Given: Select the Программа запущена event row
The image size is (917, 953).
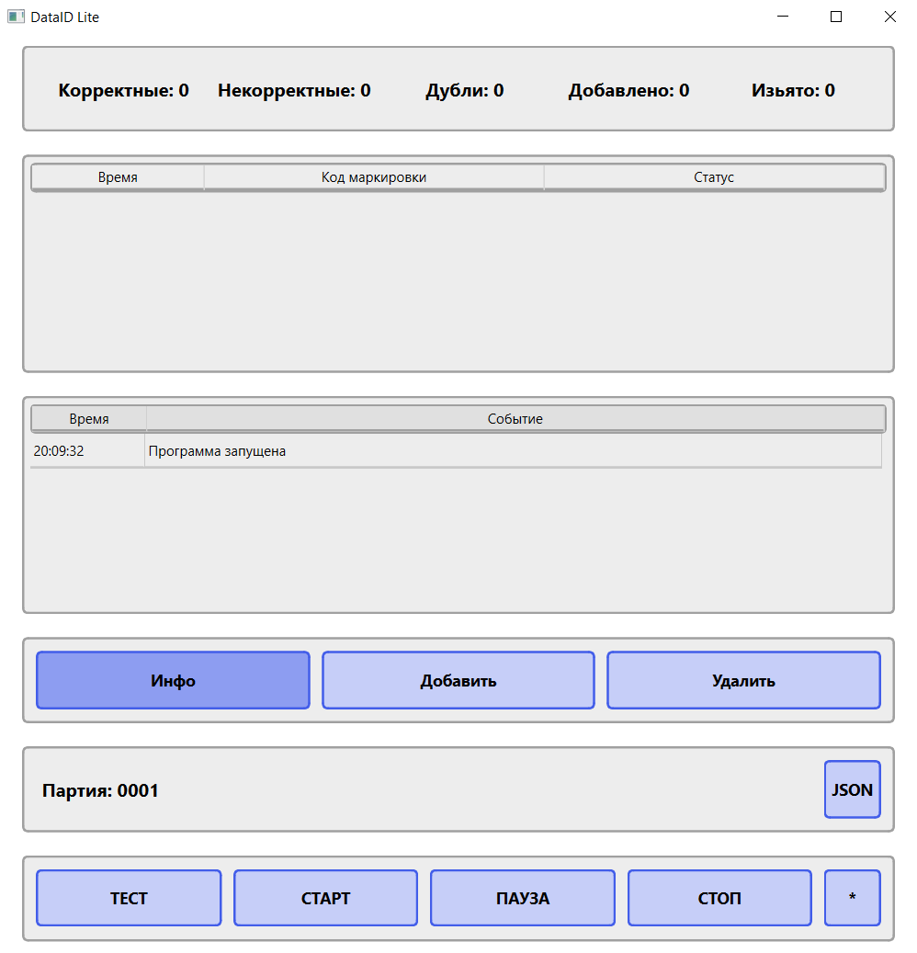Looking at the screenshot, I should [368, 450].
